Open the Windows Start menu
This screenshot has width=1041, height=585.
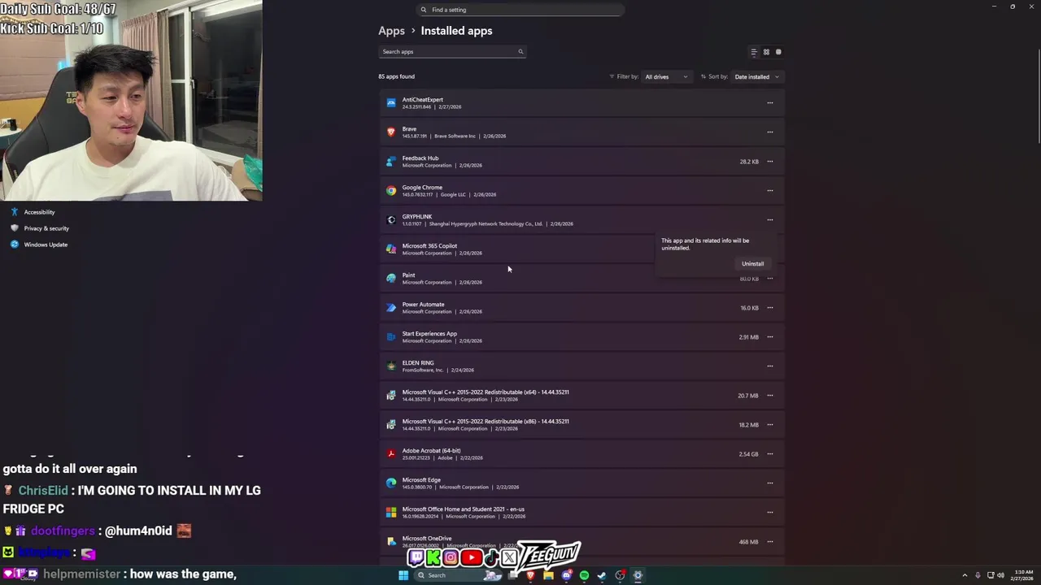click(403, 575)
